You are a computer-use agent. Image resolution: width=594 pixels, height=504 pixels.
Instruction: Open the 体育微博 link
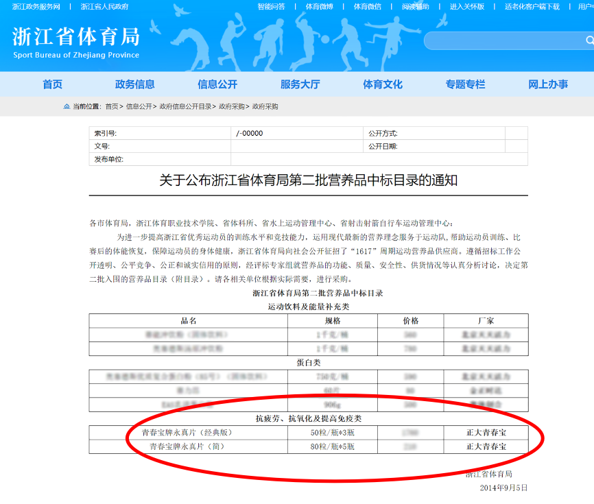coord(320,6)
